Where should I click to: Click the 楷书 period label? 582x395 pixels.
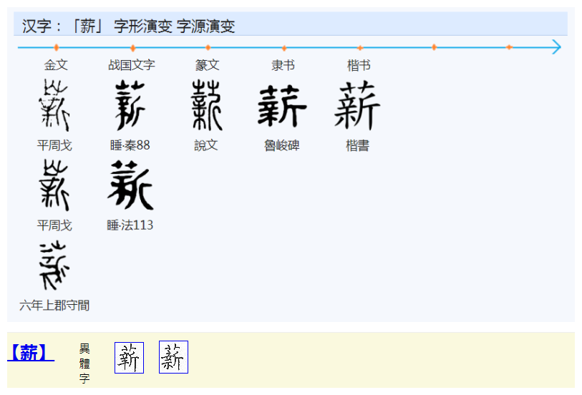(x=359, y=65)
